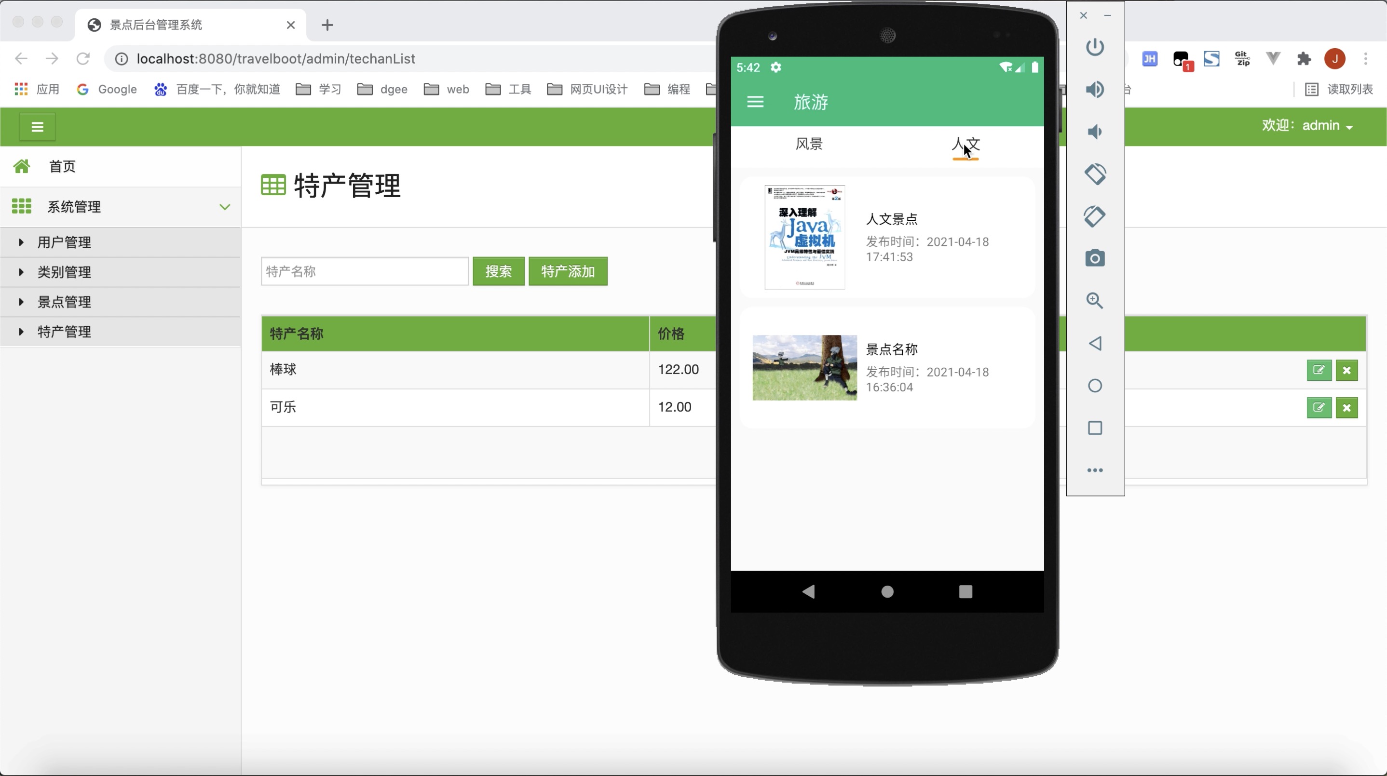This screenshot has width=1387, height=776.
Task: Click the 特产名称 search input field
Action: (364, 271)
